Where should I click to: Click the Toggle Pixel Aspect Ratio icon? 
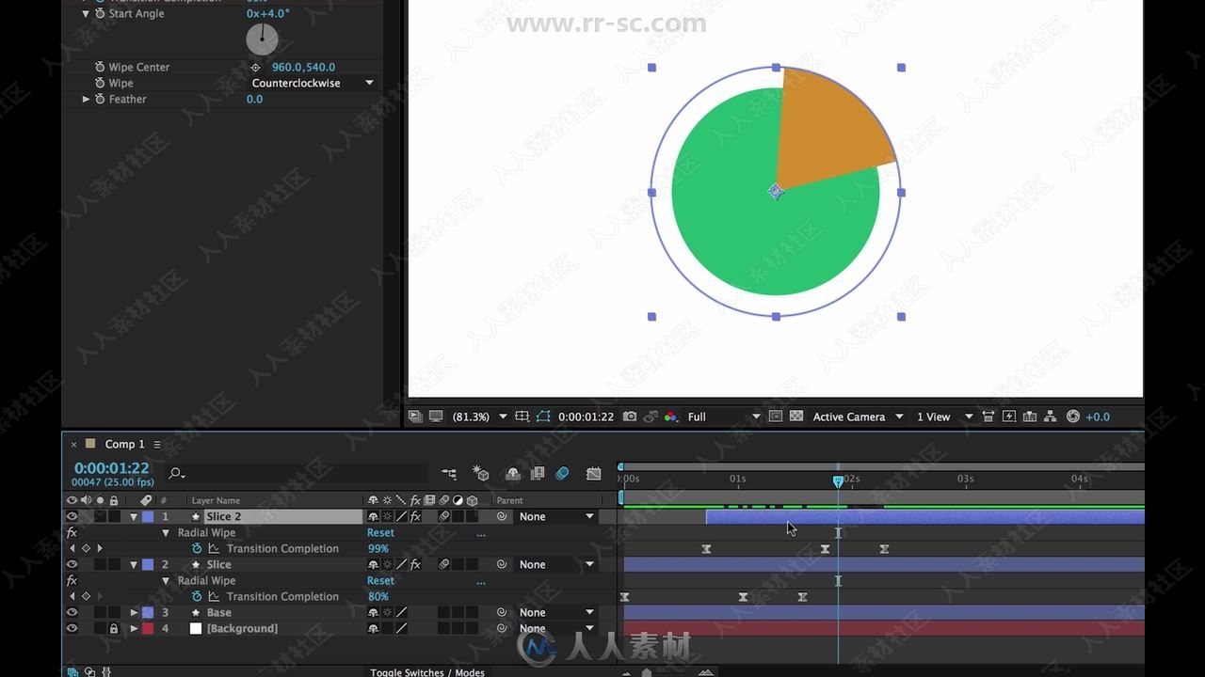pos(988,417)
